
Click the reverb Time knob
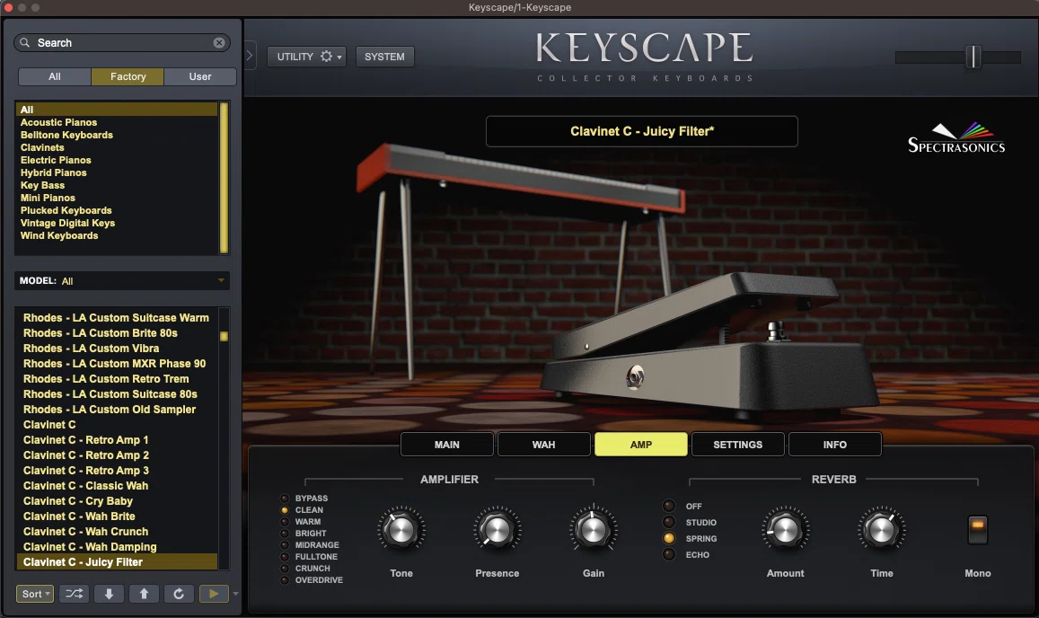click(x=881, y=530)
